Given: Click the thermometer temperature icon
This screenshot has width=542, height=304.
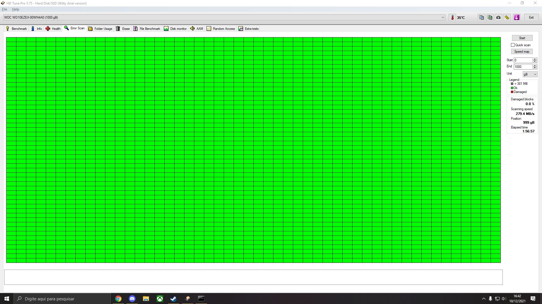Looking at the screenshot, I should click(452, 17).
